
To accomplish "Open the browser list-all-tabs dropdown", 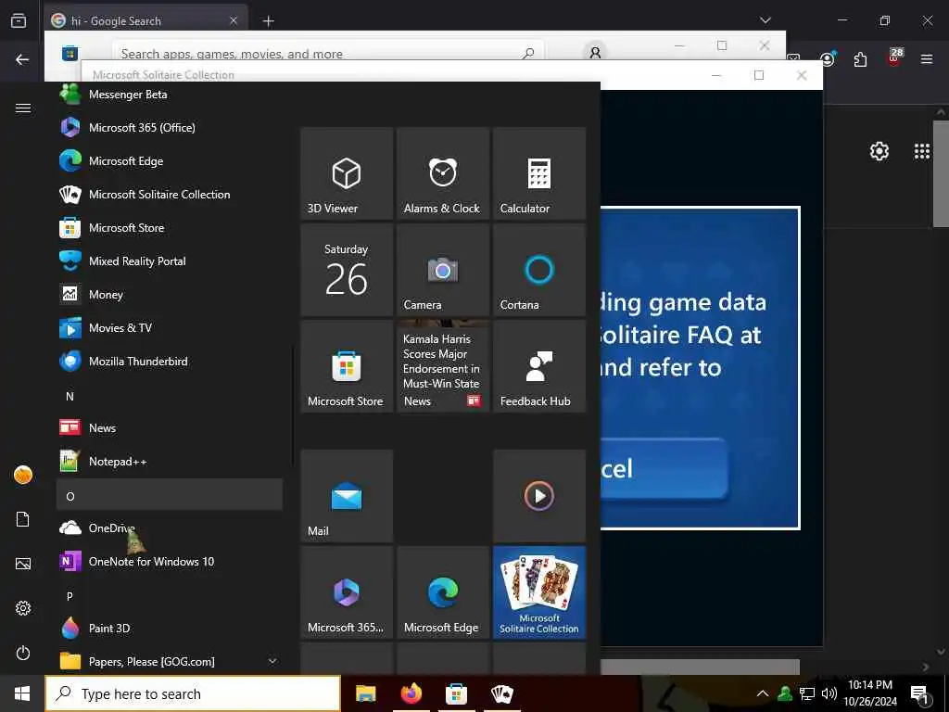I will 766,20.
